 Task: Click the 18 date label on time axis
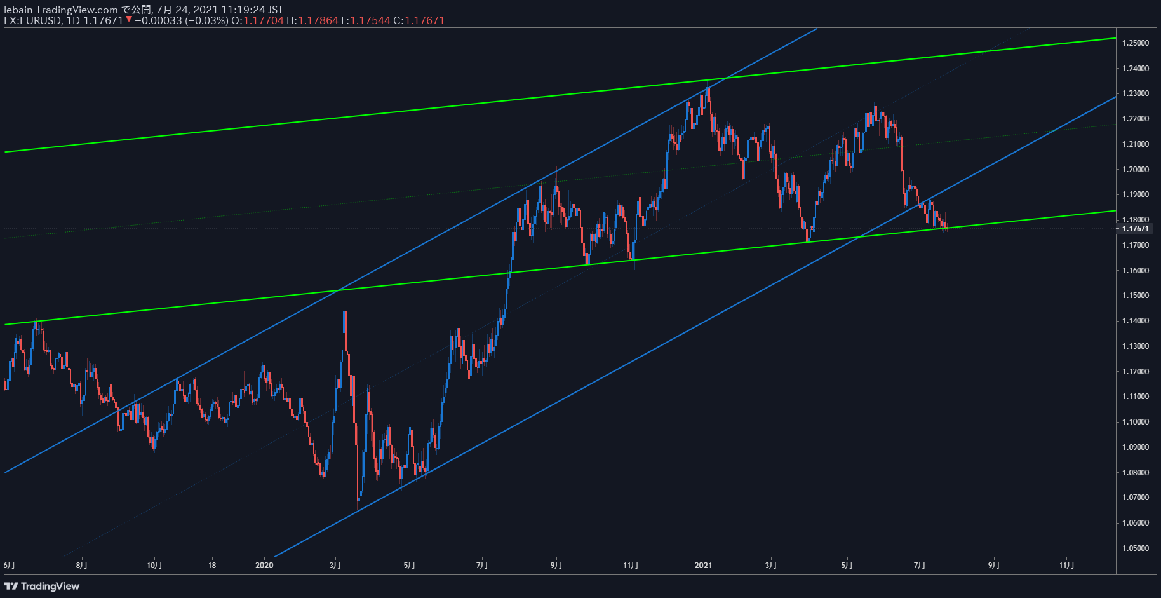click(x=212, y=566)
